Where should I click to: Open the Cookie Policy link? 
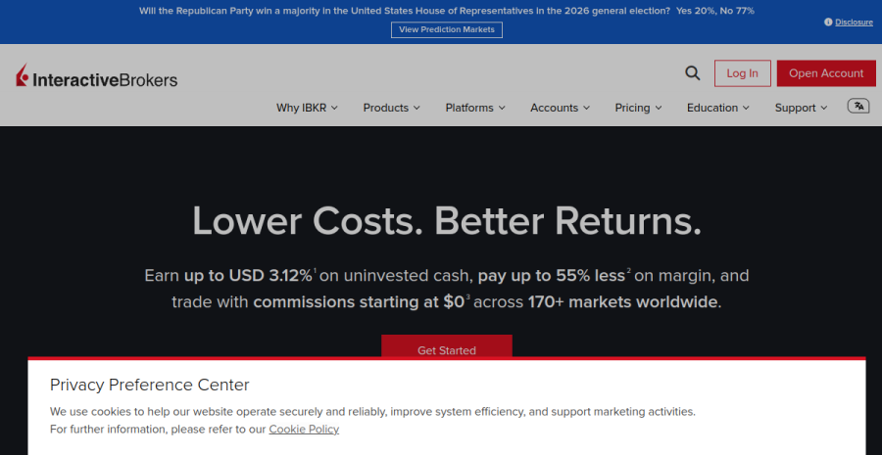(x=304, y=430)
